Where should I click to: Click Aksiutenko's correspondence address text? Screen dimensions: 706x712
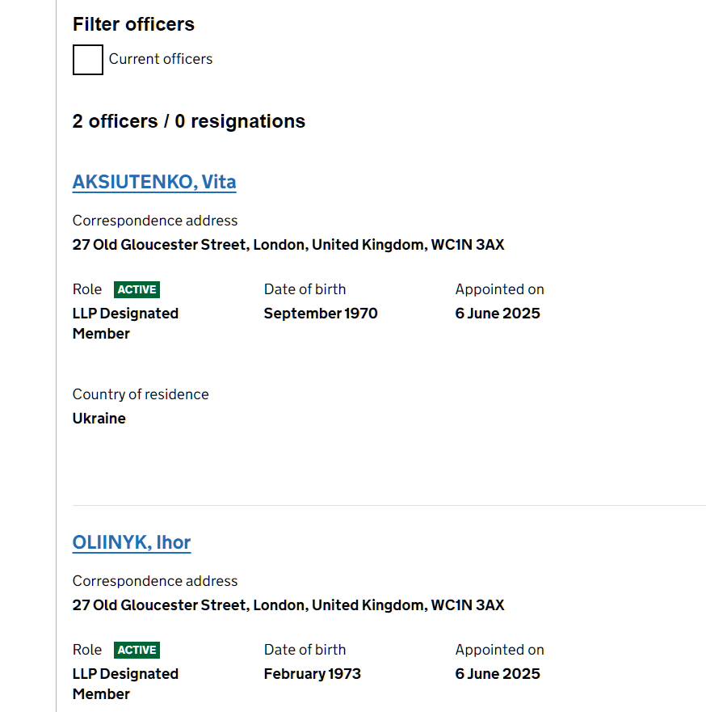288,245
